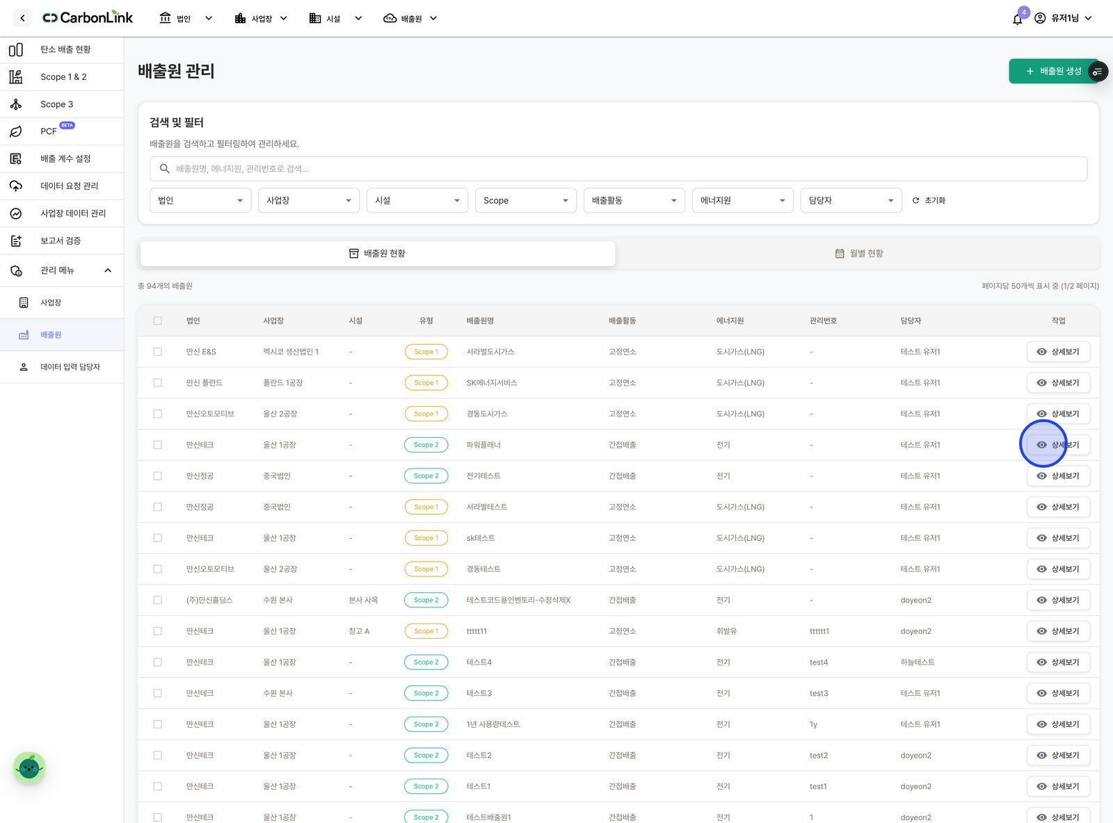Click the 초기화 reset filter icon
Viewport: 1113px width, 823px height.
coord(916,200)
